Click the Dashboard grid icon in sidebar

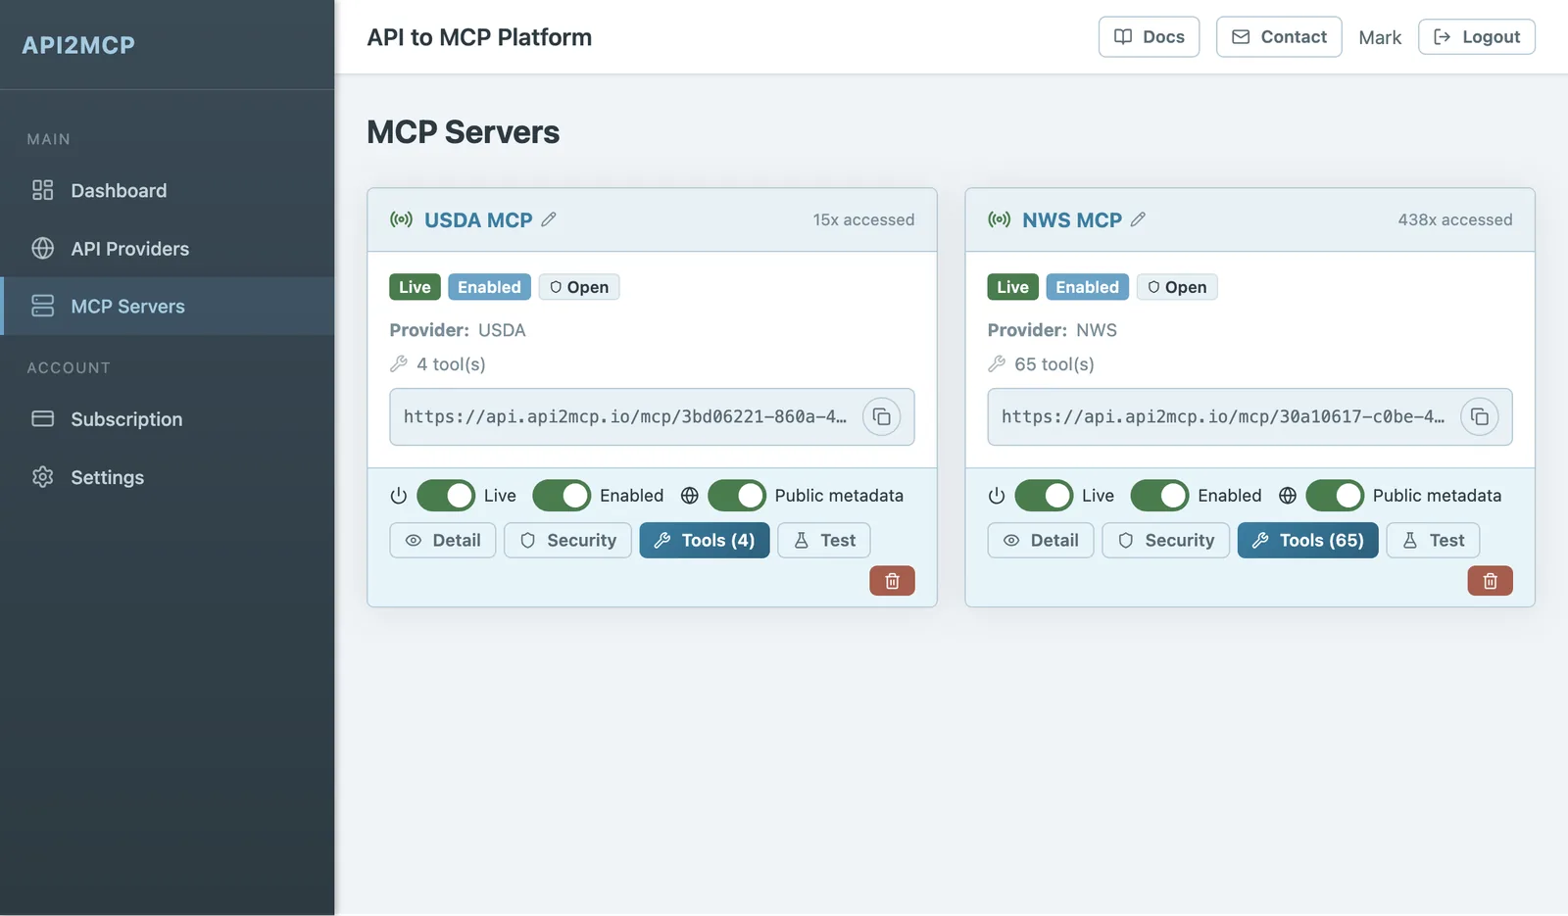pyautogui.click(x=42, y=190)
